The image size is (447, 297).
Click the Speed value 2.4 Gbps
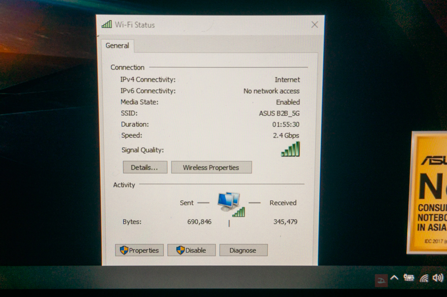click(286, 136)
